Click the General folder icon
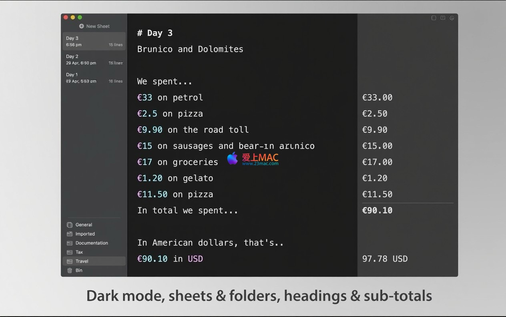 pos(70,225)
